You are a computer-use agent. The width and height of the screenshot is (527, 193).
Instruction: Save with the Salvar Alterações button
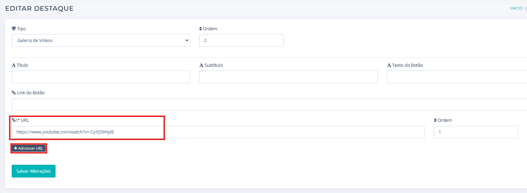point(33,171)
